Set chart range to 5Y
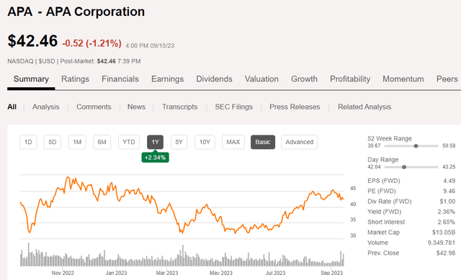The image size is (461, 280). coord(179,143)
